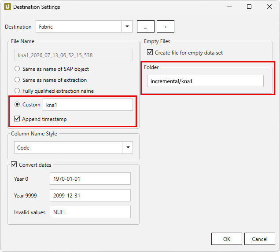This screenshot has width=280, height=252.
Task: Click the ellipsis edit destination button
Action: [x=146, y=26]
